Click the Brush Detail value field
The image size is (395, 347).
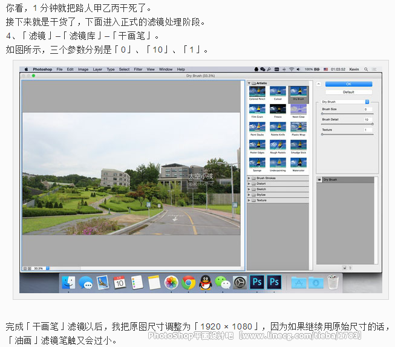click(x=368, y=120)
